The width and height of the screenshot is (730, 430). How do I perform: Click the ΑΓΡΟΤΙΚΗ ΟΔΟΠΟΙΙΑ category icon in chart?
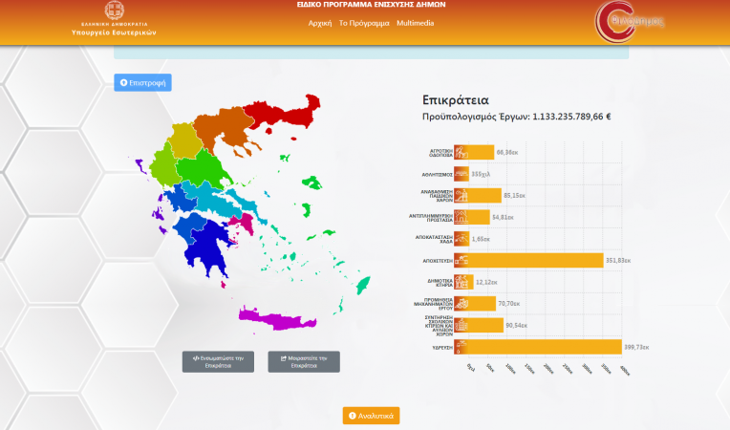click(x=461, y=152)
